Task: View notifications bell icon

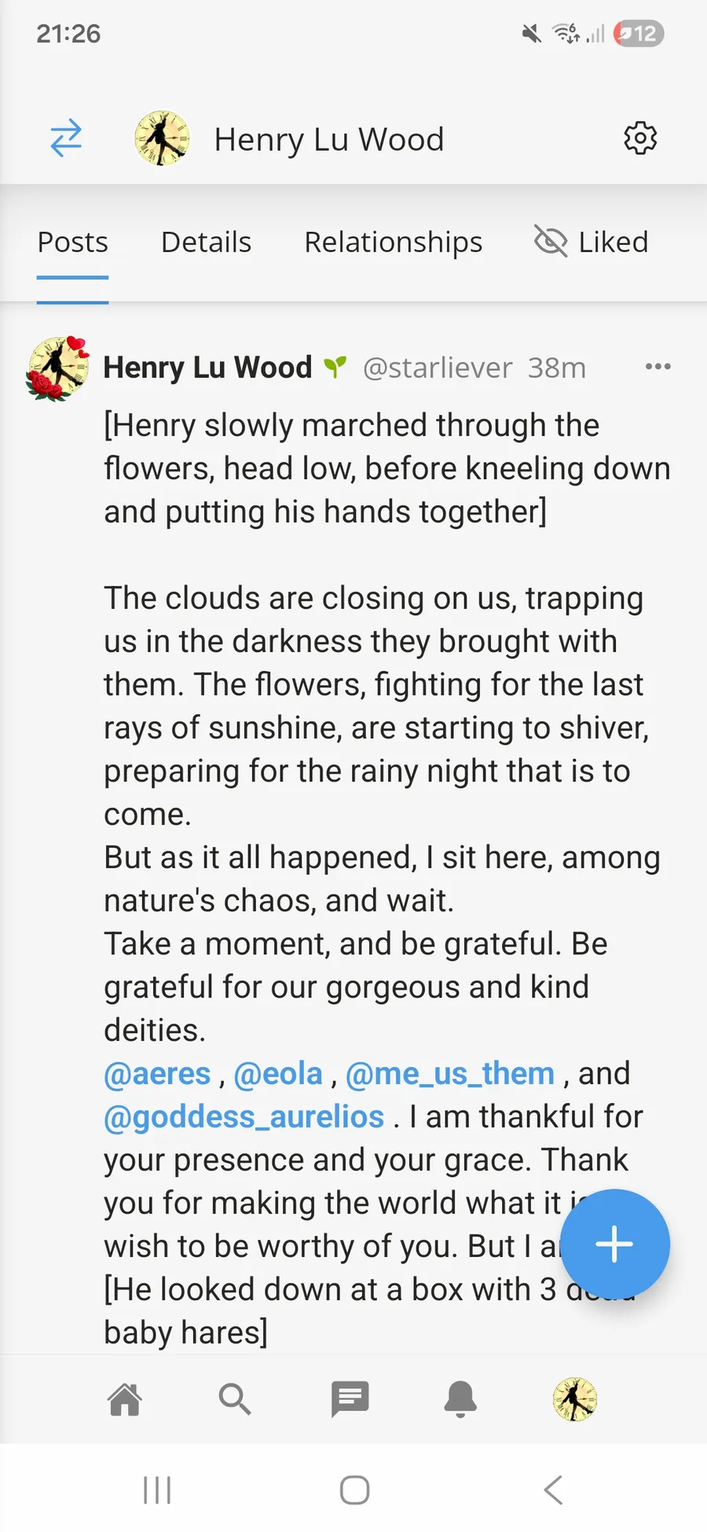Action: tap(461, 1399)
